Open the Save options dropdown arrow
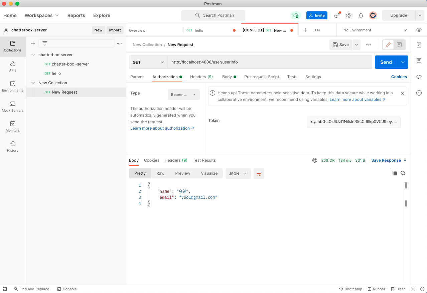This screenshot has height=293, width=427. click(x=356, y=45)
